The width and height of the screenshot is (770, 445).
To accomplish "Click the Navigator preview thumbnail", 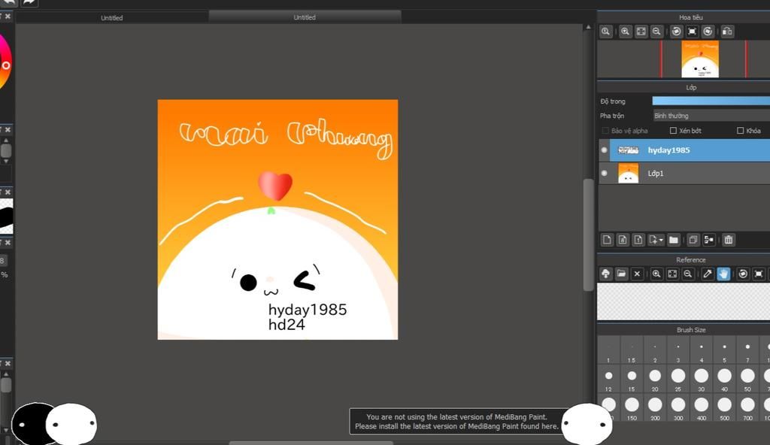I will (700, 59).
